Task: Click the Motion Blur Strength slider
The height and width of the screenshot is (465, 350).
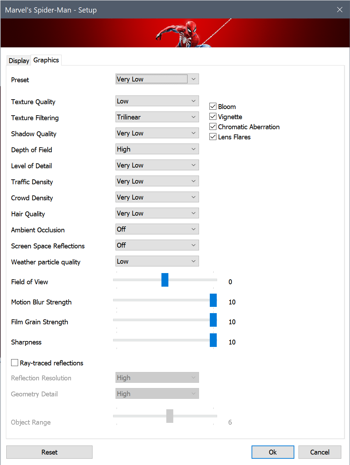Action: pos(165,300)
